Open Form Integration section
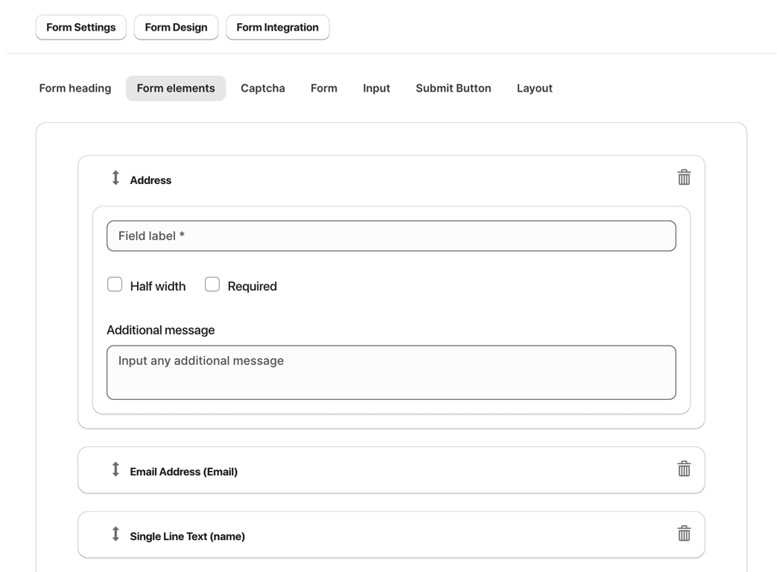The width and height of the screenshot is (777, 572). point(277,28)
